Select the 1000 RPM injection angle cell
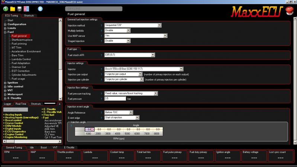Viewport: 297px width, 167px height. [x=90, y=130]
